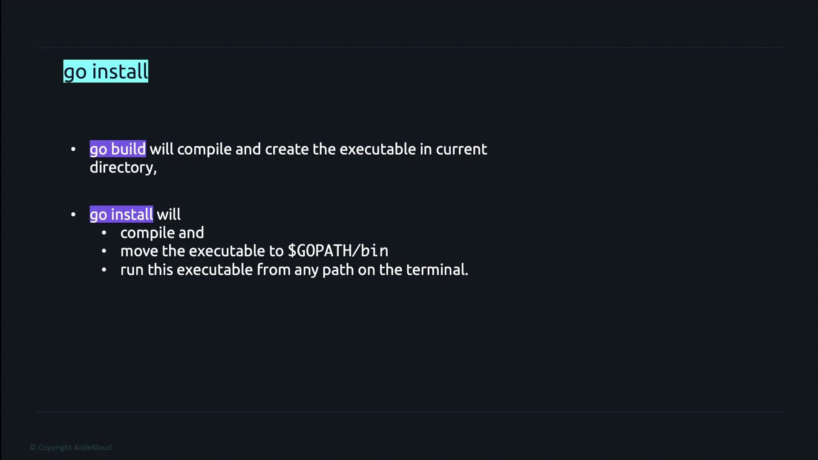Click the bullet dot before "go build"
This screenshot has height=460, width=818.
(x=73, y=149)
